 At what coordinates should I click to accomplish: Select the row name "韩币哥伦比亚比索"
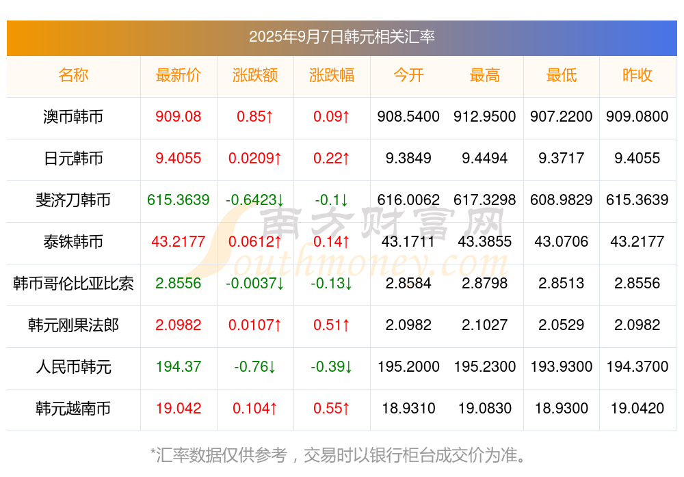73,284
